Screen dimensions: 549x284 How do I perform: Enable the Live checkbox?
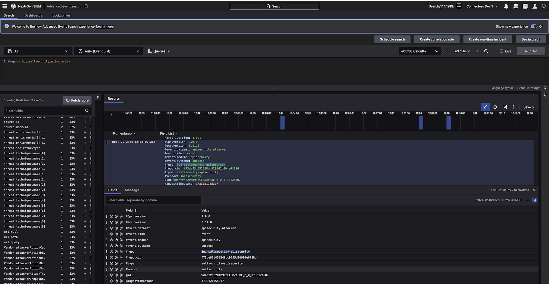click(x=502, y=51)
